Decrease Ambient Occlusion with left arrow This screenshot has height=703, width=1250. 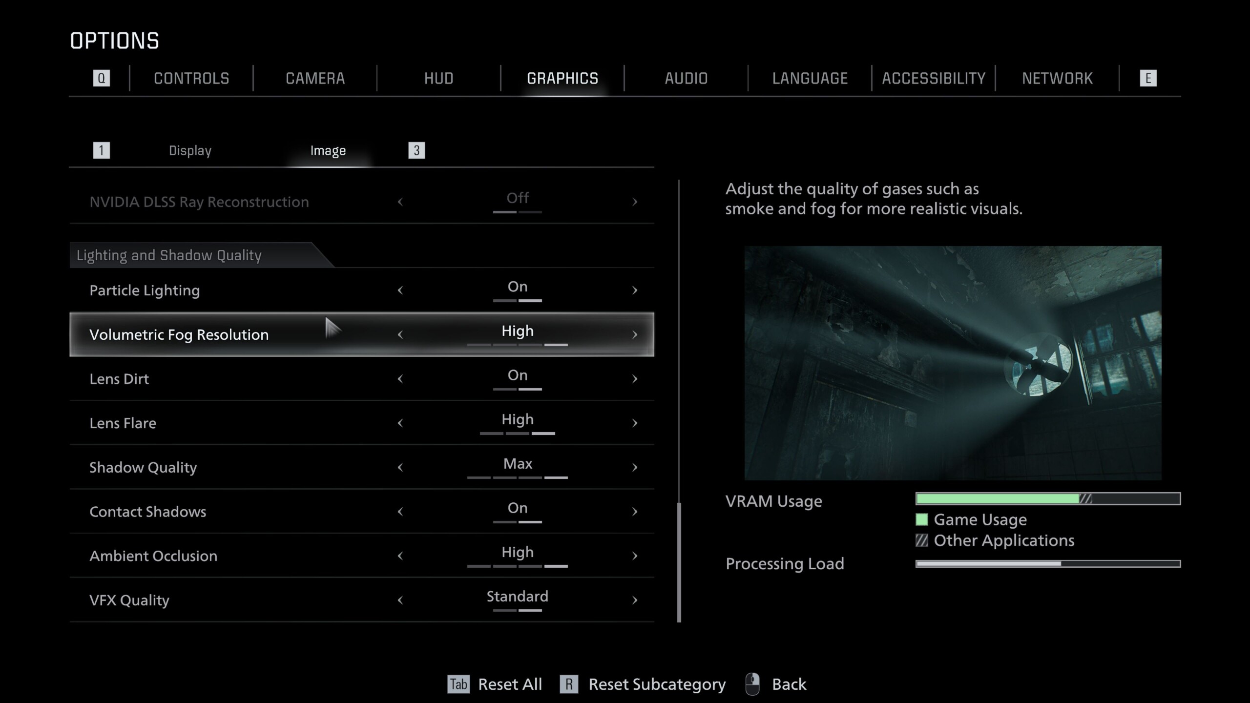(400, 556)
